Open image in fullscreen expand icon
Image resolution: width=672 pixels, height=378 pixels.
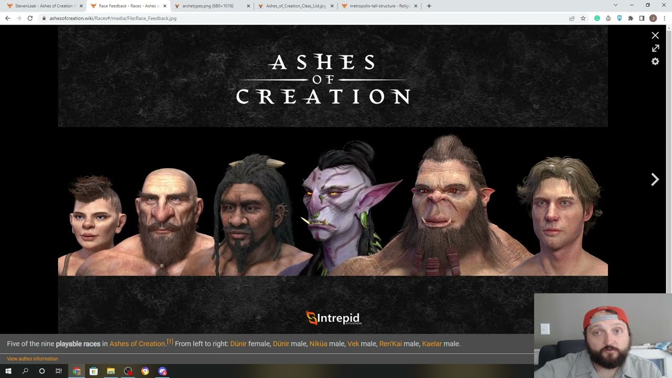click(655, 48)
